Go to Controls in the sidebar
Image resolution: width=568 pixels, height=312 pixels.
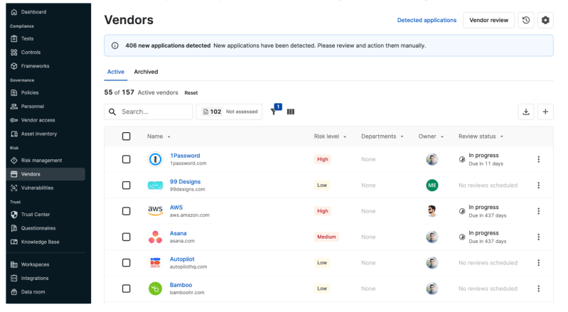[x=31, y=52]
